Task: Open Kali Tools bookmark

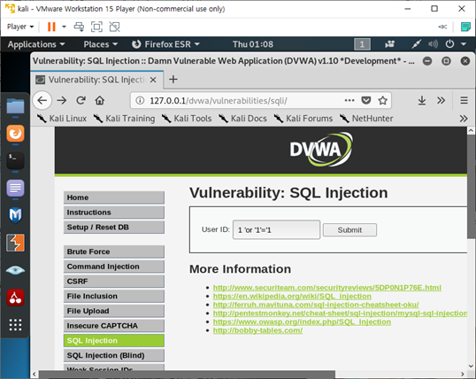Action: coord(187,119)
